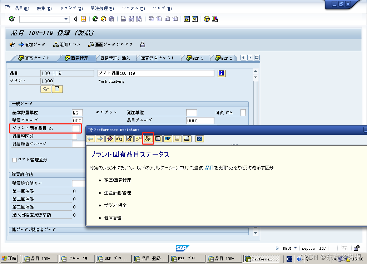
Task: Click the 品目 field containing 100-119
Action: pyautogui.click(x=67, y=73)
